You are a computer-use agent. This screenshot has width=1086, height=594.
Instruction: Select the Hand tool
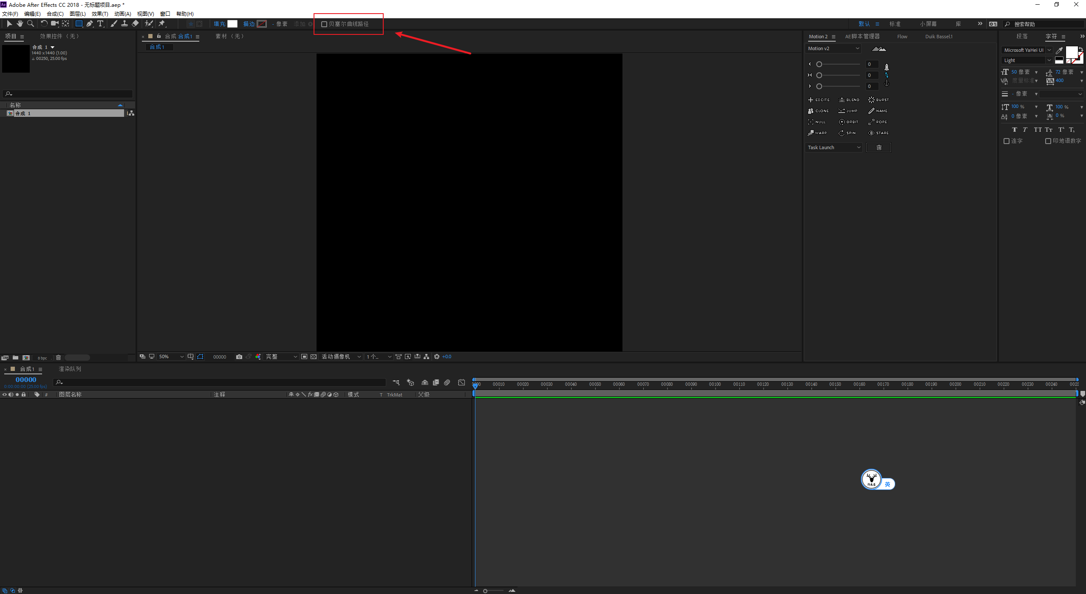pos(20,24)
